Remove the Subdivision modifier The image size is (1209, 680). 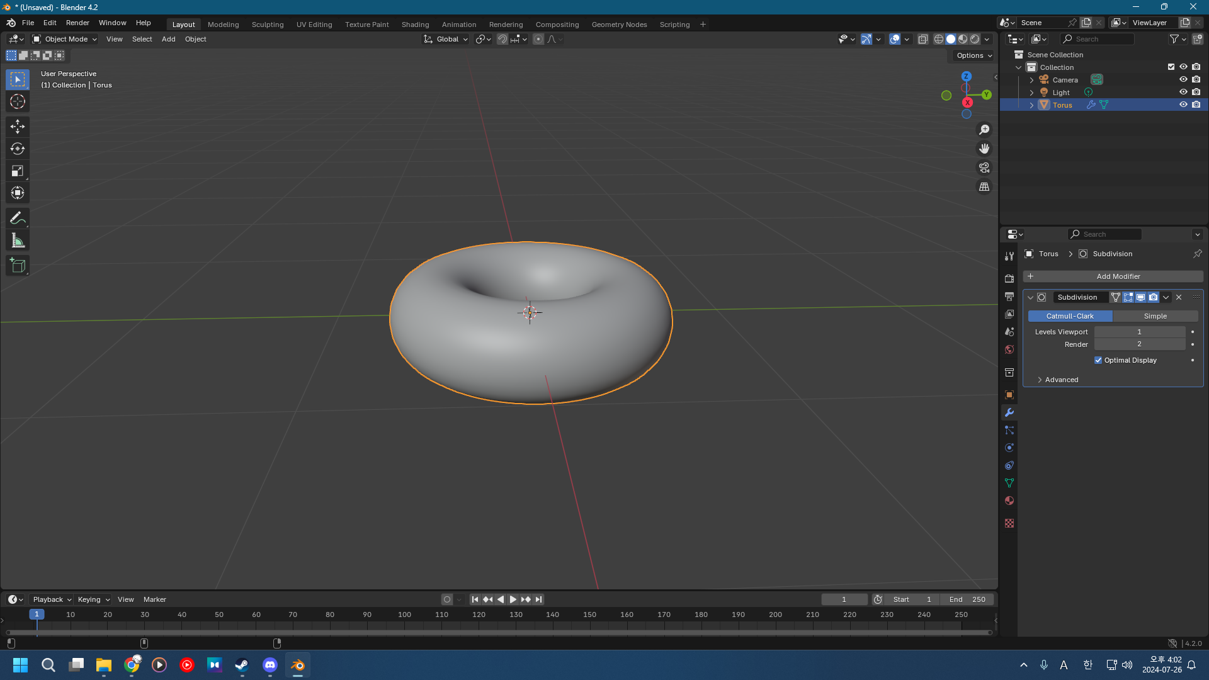tap(1179, 297)
